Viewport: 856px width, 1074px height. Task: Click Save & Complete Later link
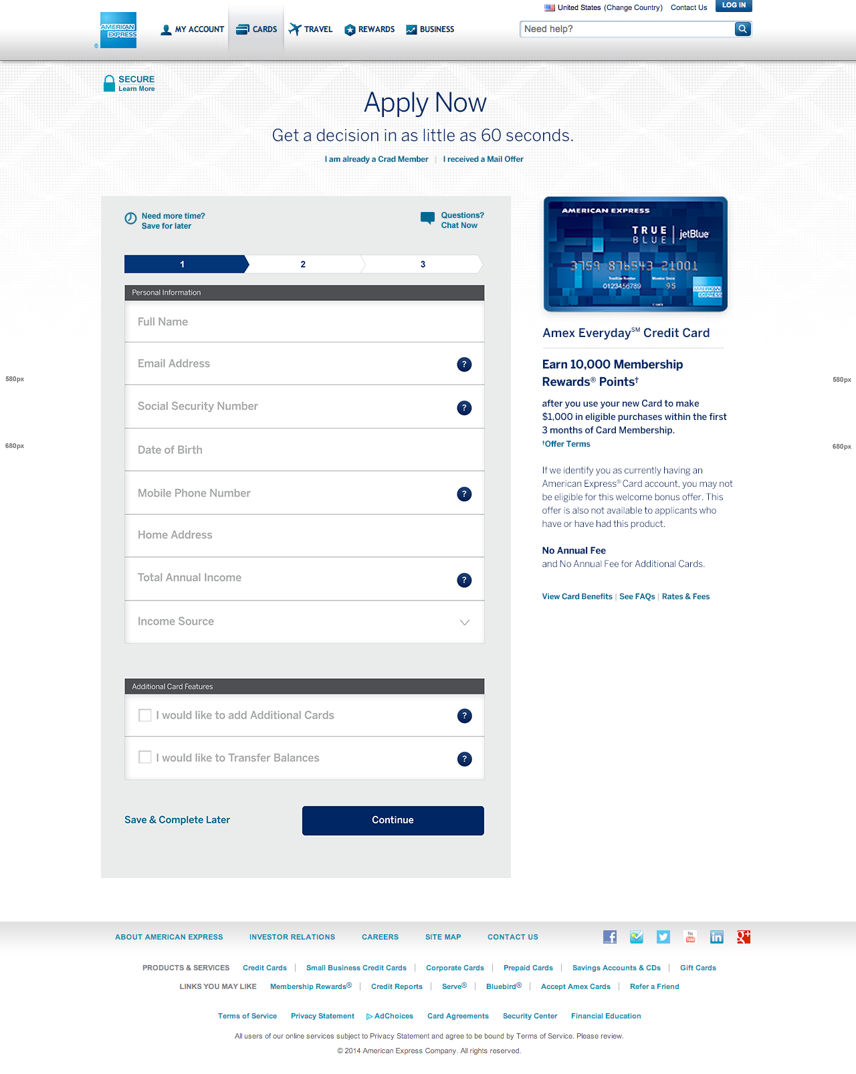[x=177, y=820]
